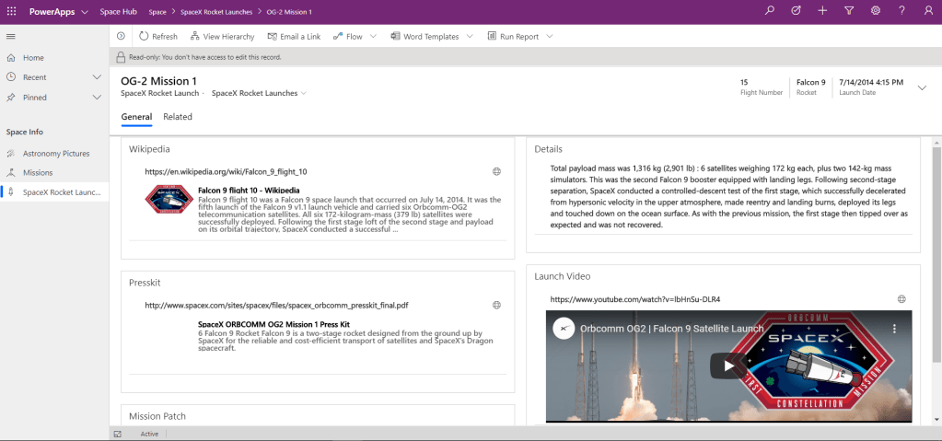Image resolution: width=942 pixels, height=441 pixels.
Task: Collapse the site map hamburger menu
Action: coord(11,36)
